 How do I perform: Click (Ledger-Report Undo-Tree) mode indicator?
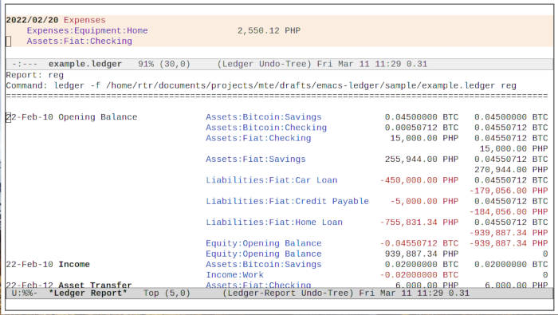289,293
